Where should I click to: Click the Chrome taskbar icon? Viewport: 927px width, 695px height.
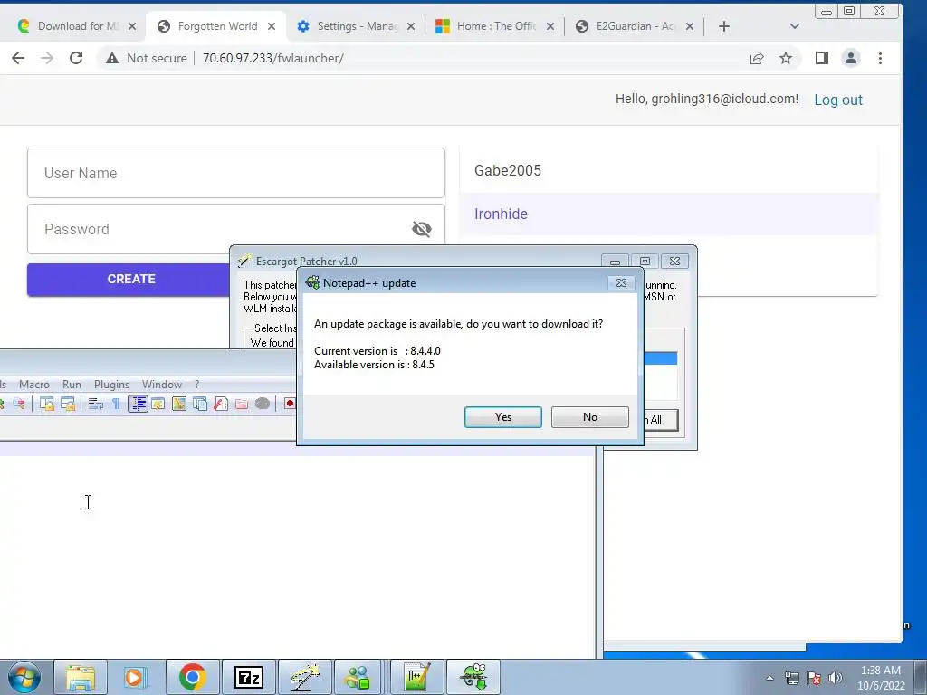[x=192, y=677]
